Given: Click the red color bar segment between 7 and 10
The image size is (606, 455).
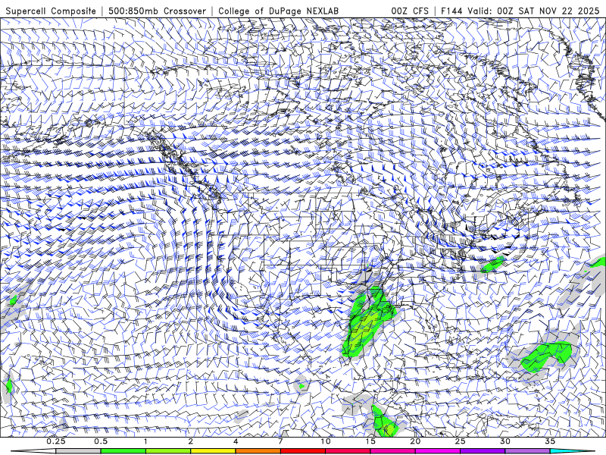Looking at the screenshot, I should [303, 451].
